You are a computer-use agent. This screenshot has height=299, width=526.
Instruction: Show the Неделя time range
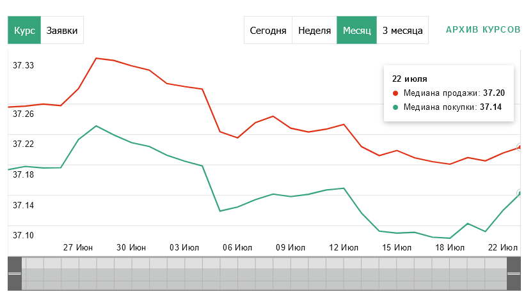tap(314, 30)
